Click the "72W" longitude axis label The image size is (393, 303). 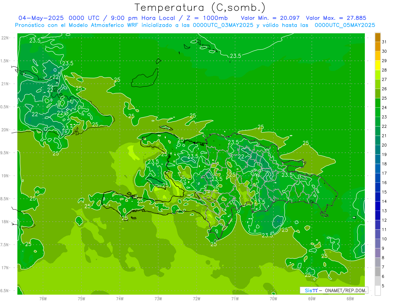click(196, 298)
